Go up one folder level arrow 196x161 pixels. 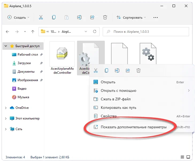pos(33,32)
